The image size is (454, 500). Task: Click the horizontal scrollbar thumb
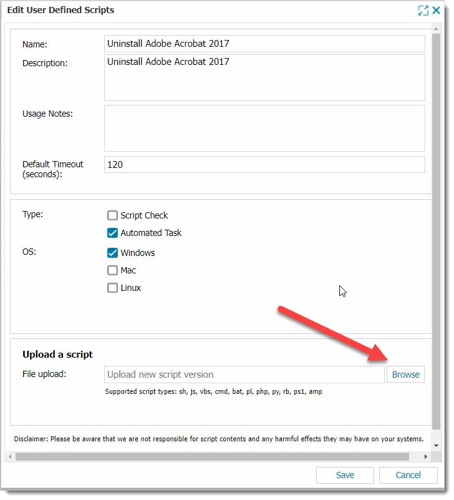pos(212,456)
